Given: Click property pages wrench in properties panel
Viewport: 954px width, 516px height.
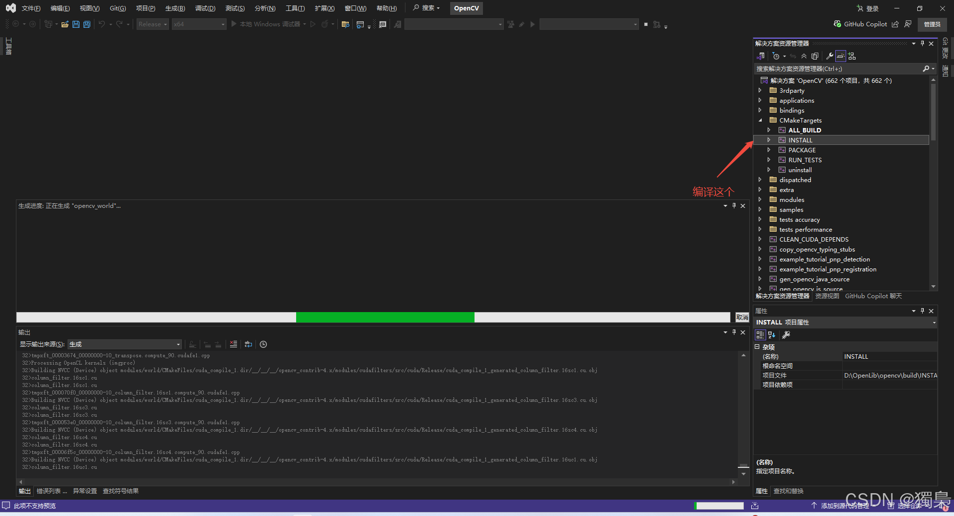Looking at the screenshot, I should tap(786, 335).
